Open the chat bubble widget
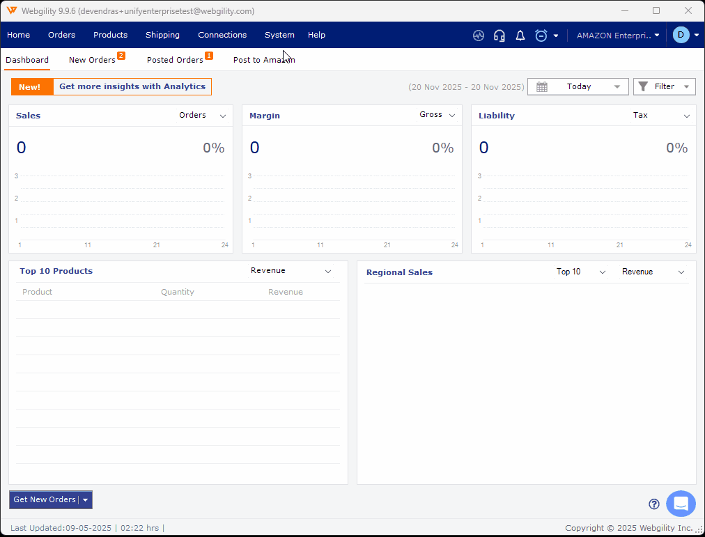This screenshot has height=537, width=705. click(x=681, y=504)
